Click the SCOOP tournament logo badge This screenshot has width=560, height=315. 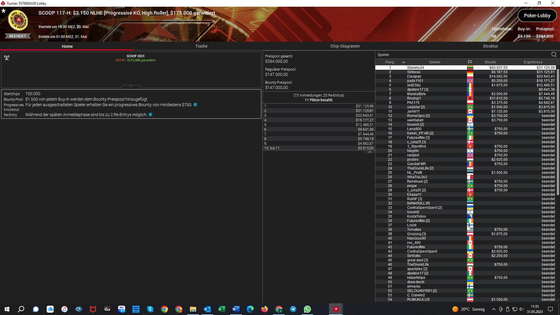(18, 20)
